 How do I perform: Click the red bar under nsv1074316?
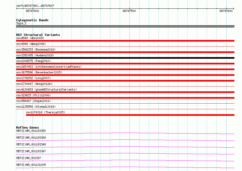point(130,115)
